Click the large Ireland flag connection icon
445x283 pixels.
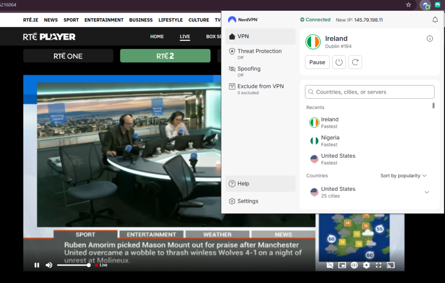313,42
